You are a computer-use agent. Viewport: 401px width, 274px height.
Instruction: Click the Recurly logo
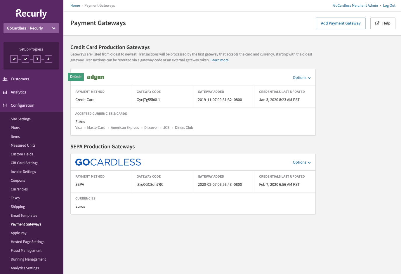coord(31,13)
